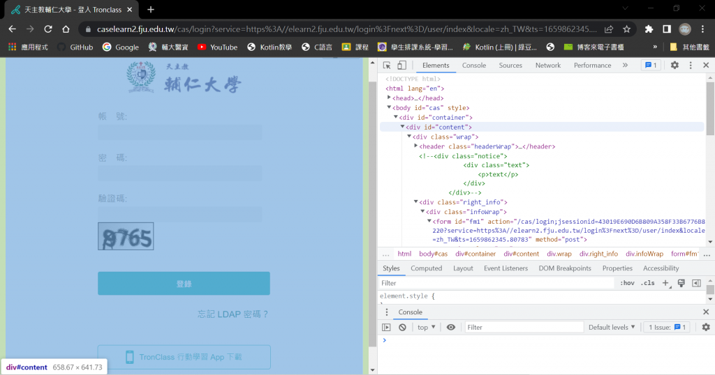The height and width of the screenshot is (375, 715).
Task: Open the issues counter badge in the DevTools toolbar
Action: (651, 65)
